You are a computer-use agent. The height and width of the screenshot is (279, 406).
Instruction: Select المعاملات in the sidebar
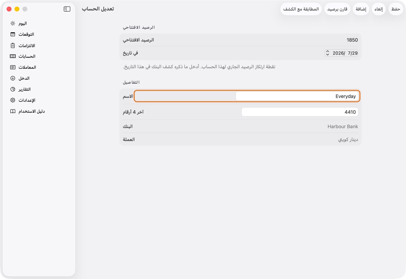(27, 67)
